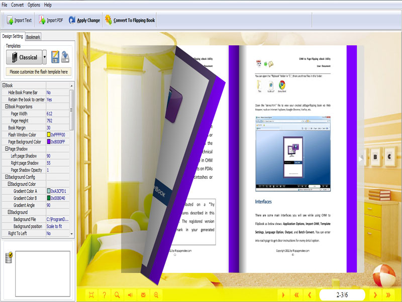Open the File menu
The width and height of the screenshot is (402, 302).
(x=5, y=5)
